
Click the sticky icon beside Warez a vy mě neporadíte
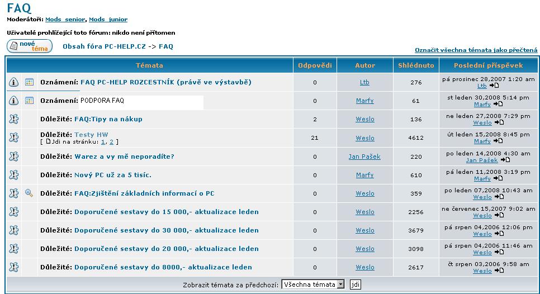click(14, 157)
